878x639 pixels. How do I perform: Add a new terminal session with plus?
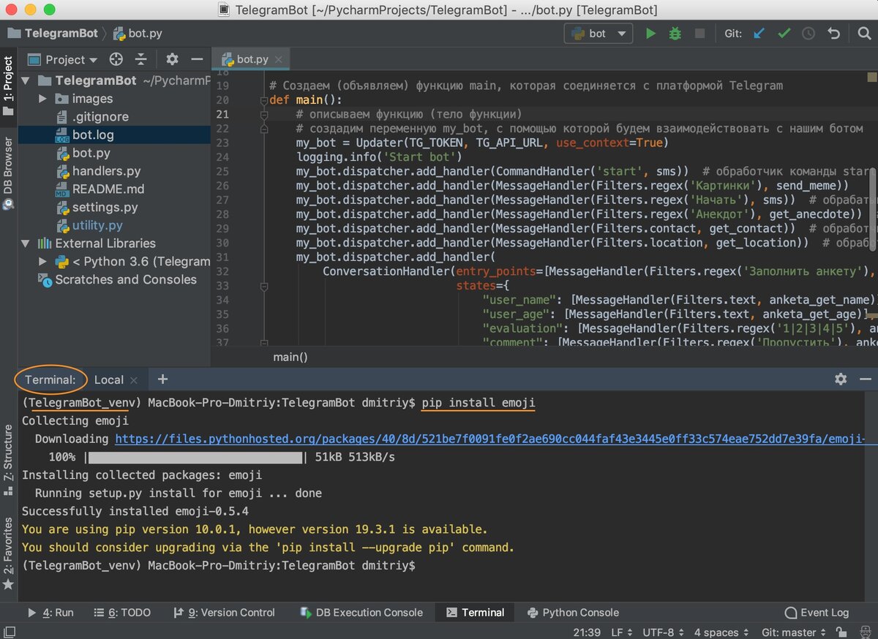point(162,379)
